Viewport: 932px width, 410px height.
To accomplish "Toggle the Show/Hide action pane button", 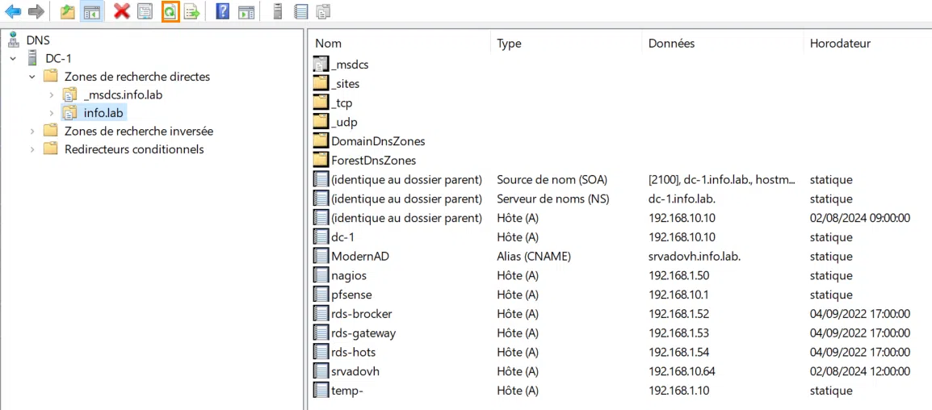I will click(x=246, y=11).
